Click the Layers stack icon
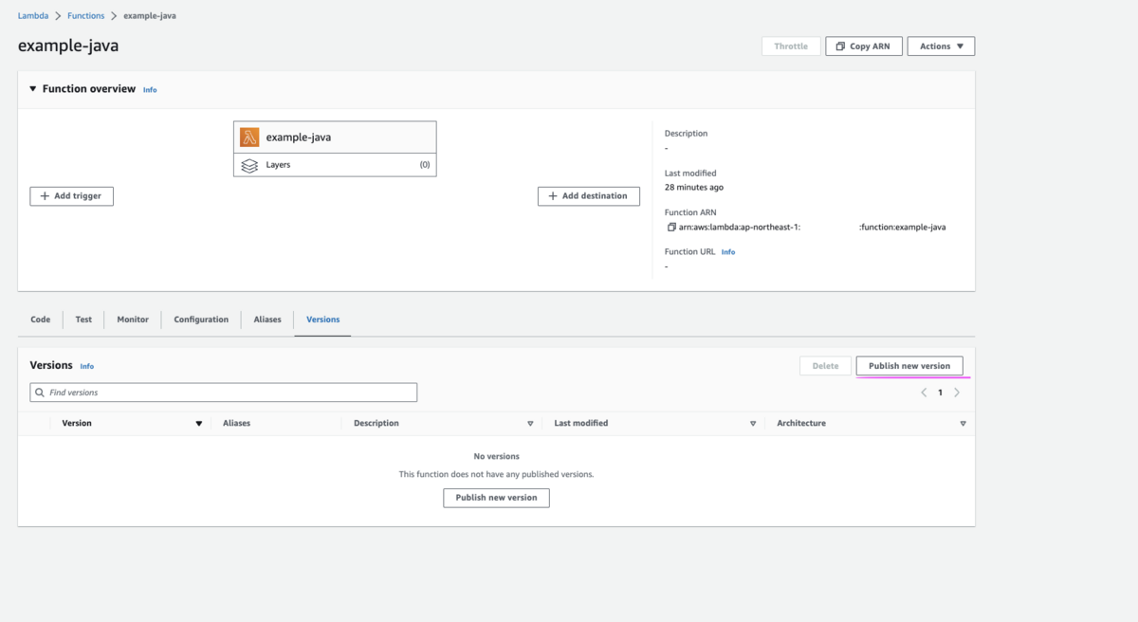The width and height of the screenshot is (1138, 622). (x=249, y=165)
